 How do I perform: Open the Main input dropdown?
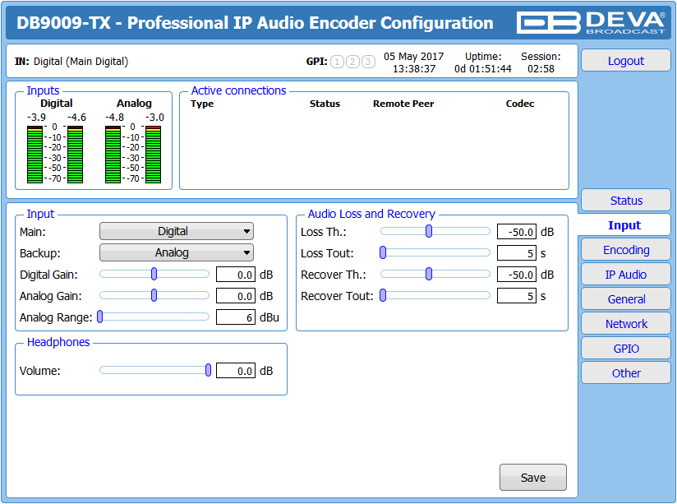tap(176, 231)
